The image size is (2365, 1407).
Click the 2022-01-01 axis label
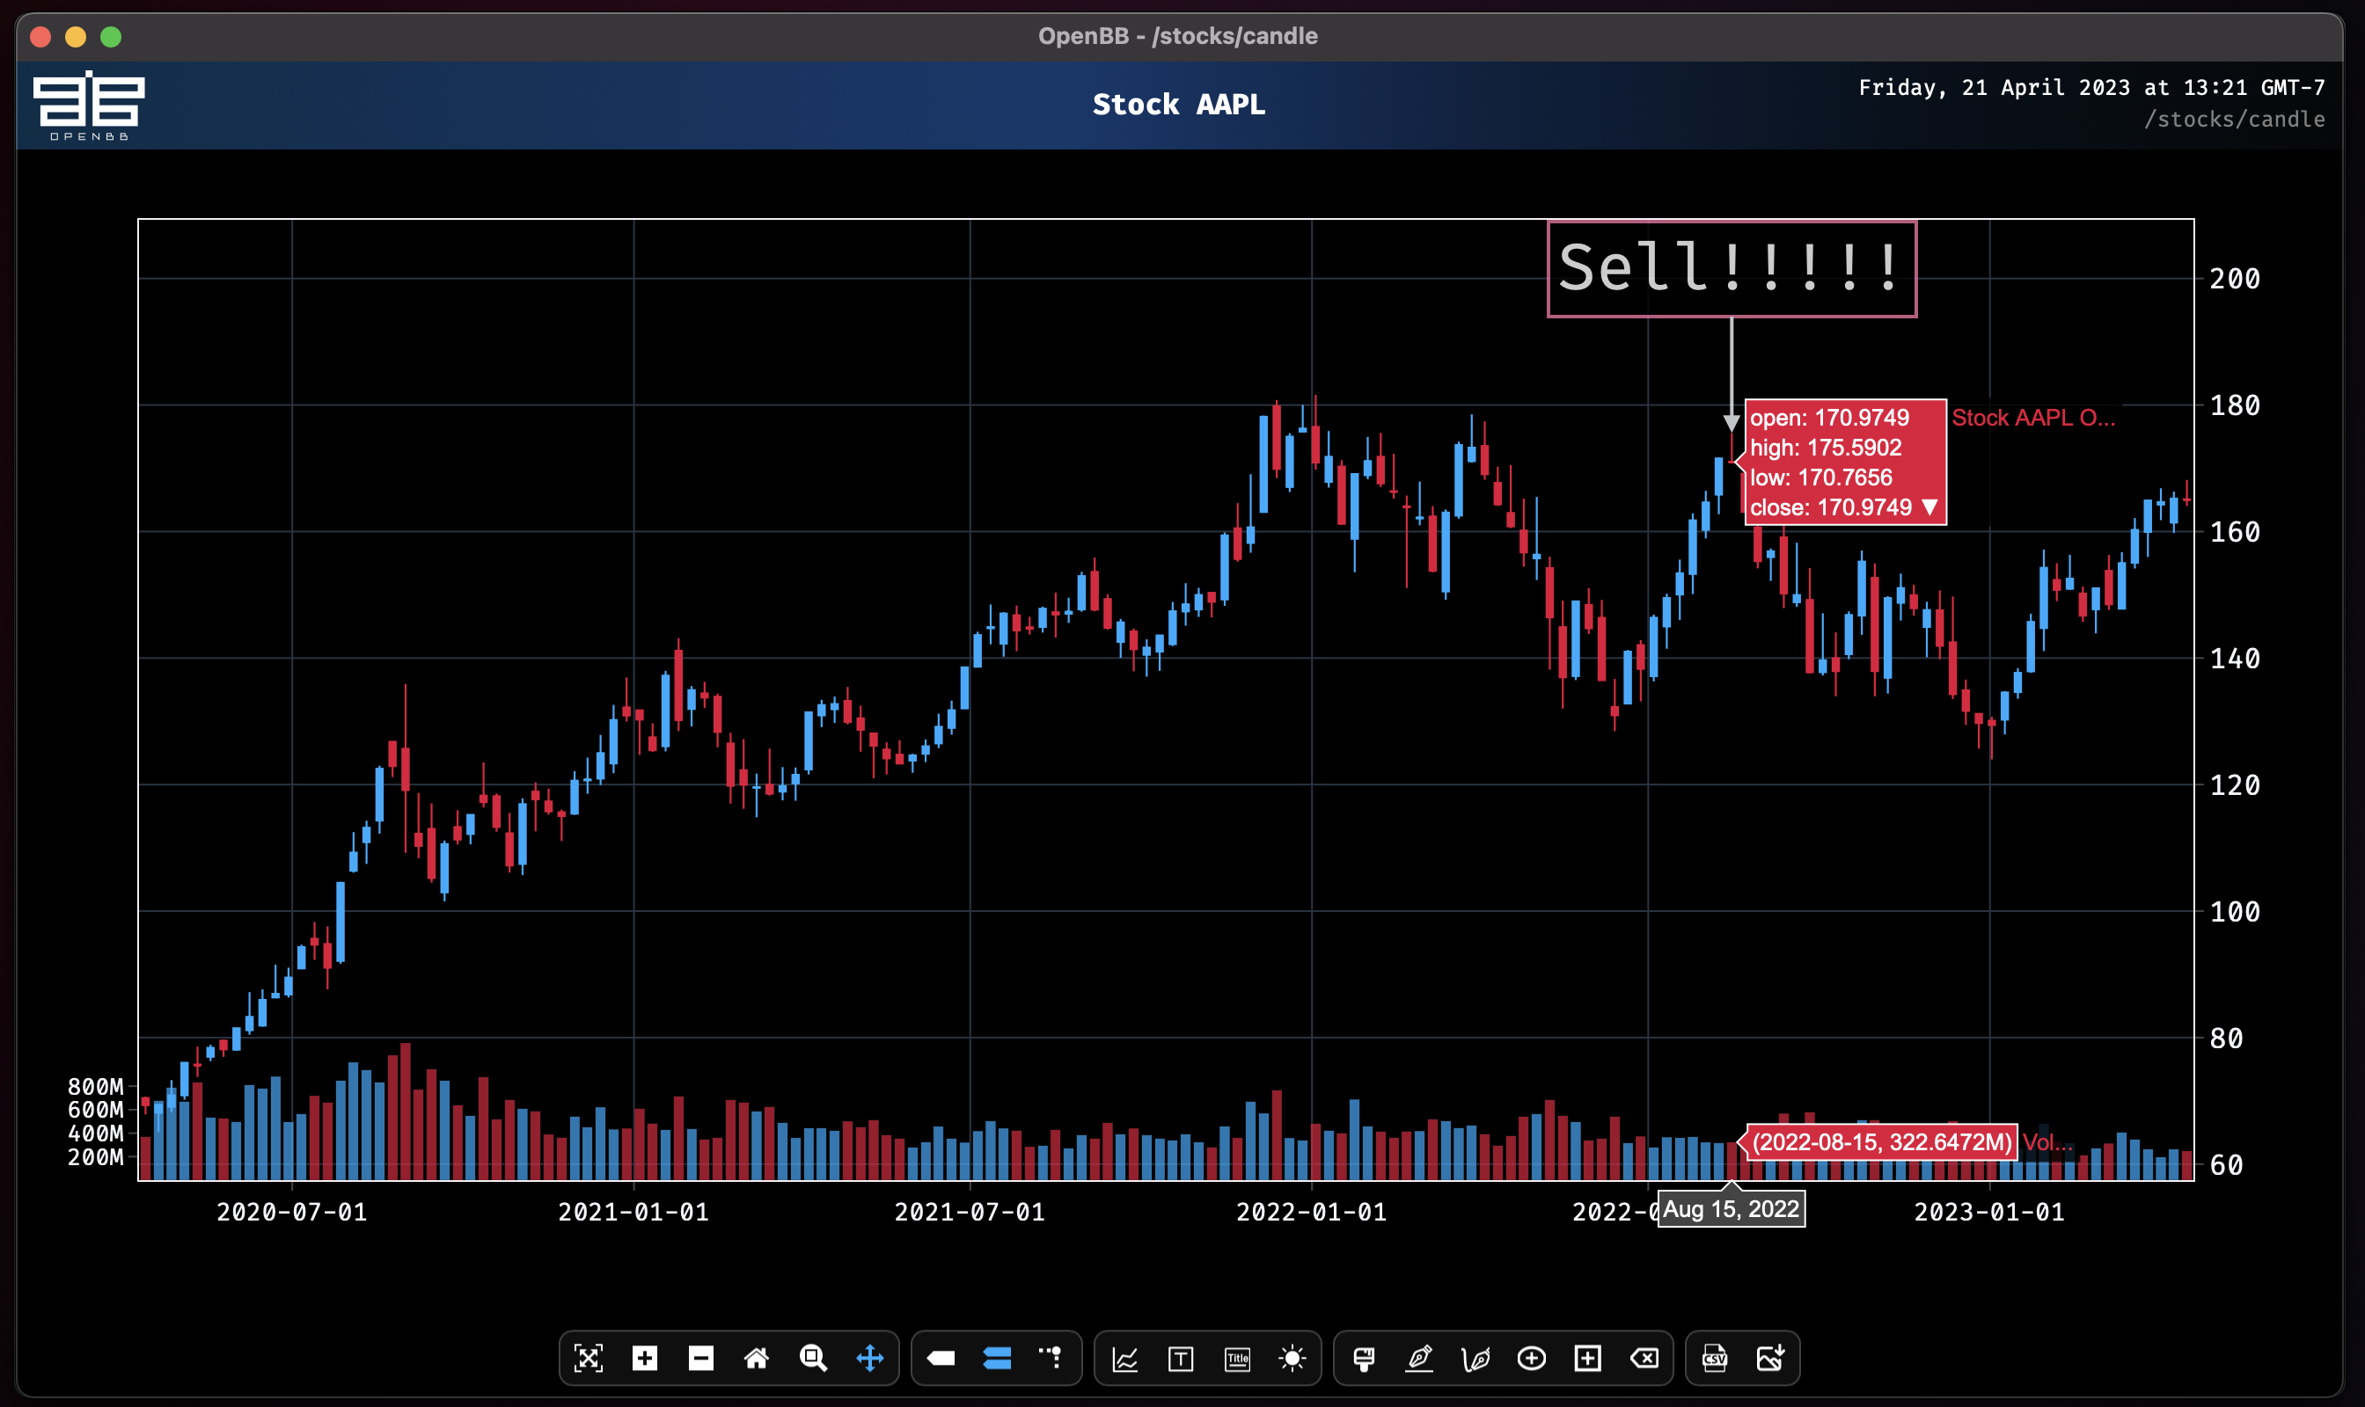(x=1311, y=1212)
